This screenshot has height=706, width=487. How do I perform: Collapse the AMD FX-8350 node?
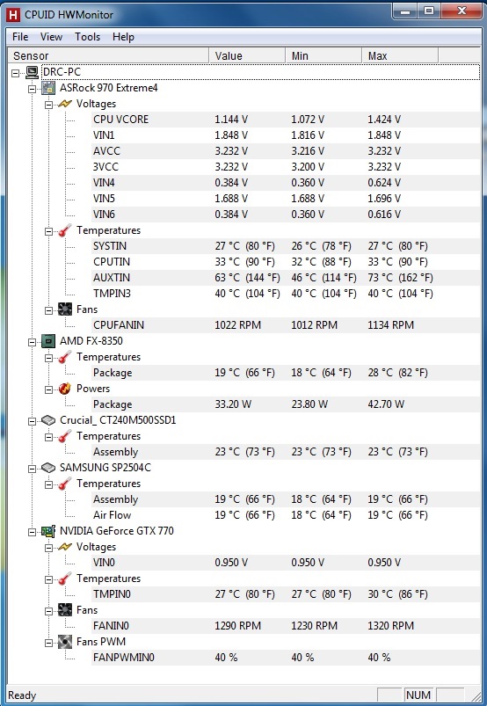tap(32, 342)
